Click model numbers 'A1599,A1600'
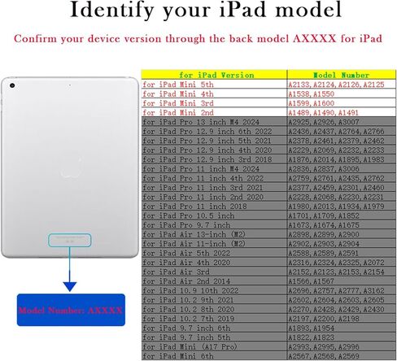 [x=311, y=103]
